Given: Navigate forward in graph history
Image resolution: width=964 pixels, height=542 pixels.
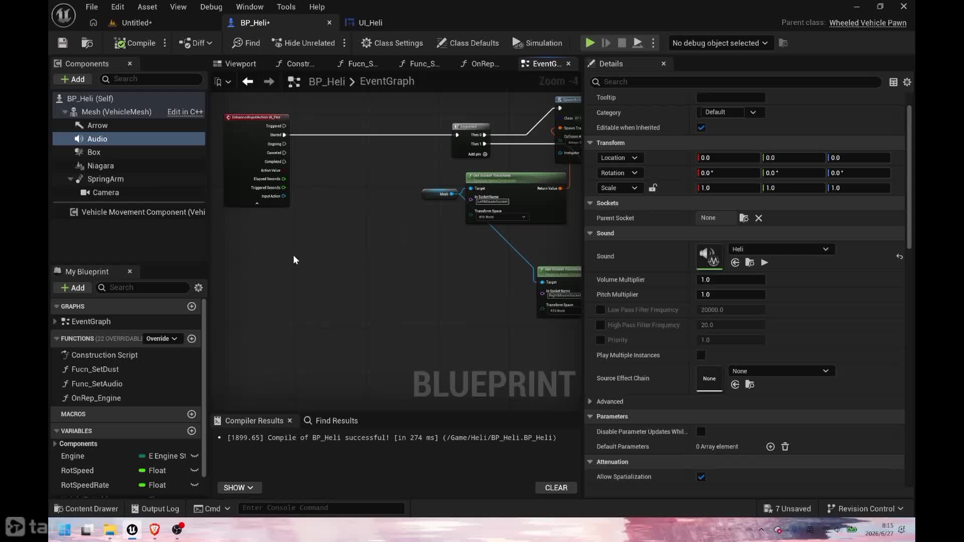Looking at the screenshot, I should (x=269, y=81).
